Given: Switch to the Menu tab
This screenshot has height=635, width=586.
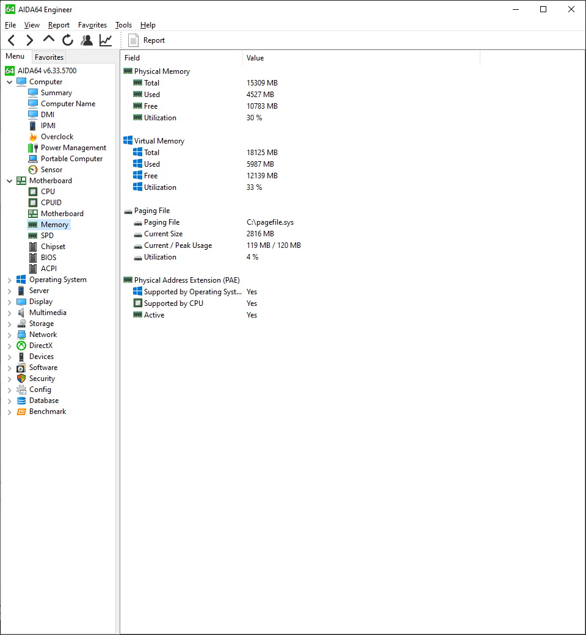Looking at the screenshot, I should pyautogui.click(x=15, y=56).
